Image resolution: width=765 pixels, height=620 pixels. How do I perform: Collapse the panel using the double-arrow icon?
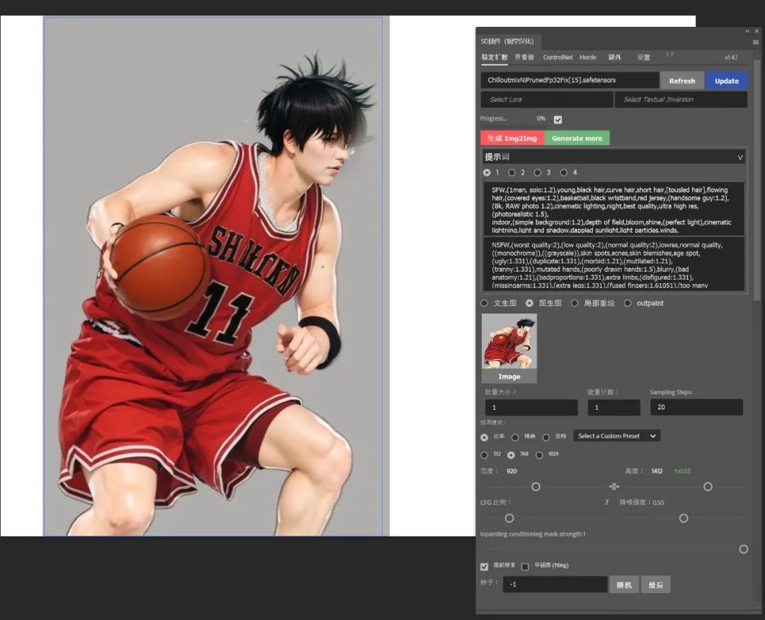click(747, 31)
